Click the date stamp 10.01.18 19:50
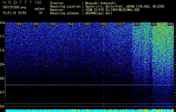Viewport: 176px width, 112px height. tap(15, 13)
